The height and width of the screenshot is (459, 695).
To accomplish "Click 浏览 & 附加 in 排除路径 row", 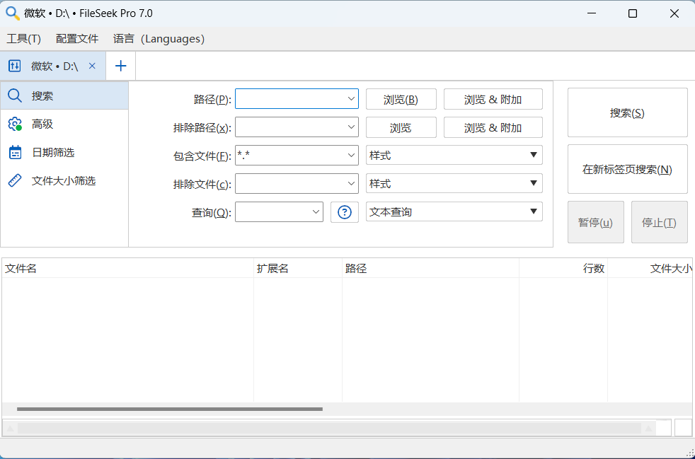I will tap(493, 127).
